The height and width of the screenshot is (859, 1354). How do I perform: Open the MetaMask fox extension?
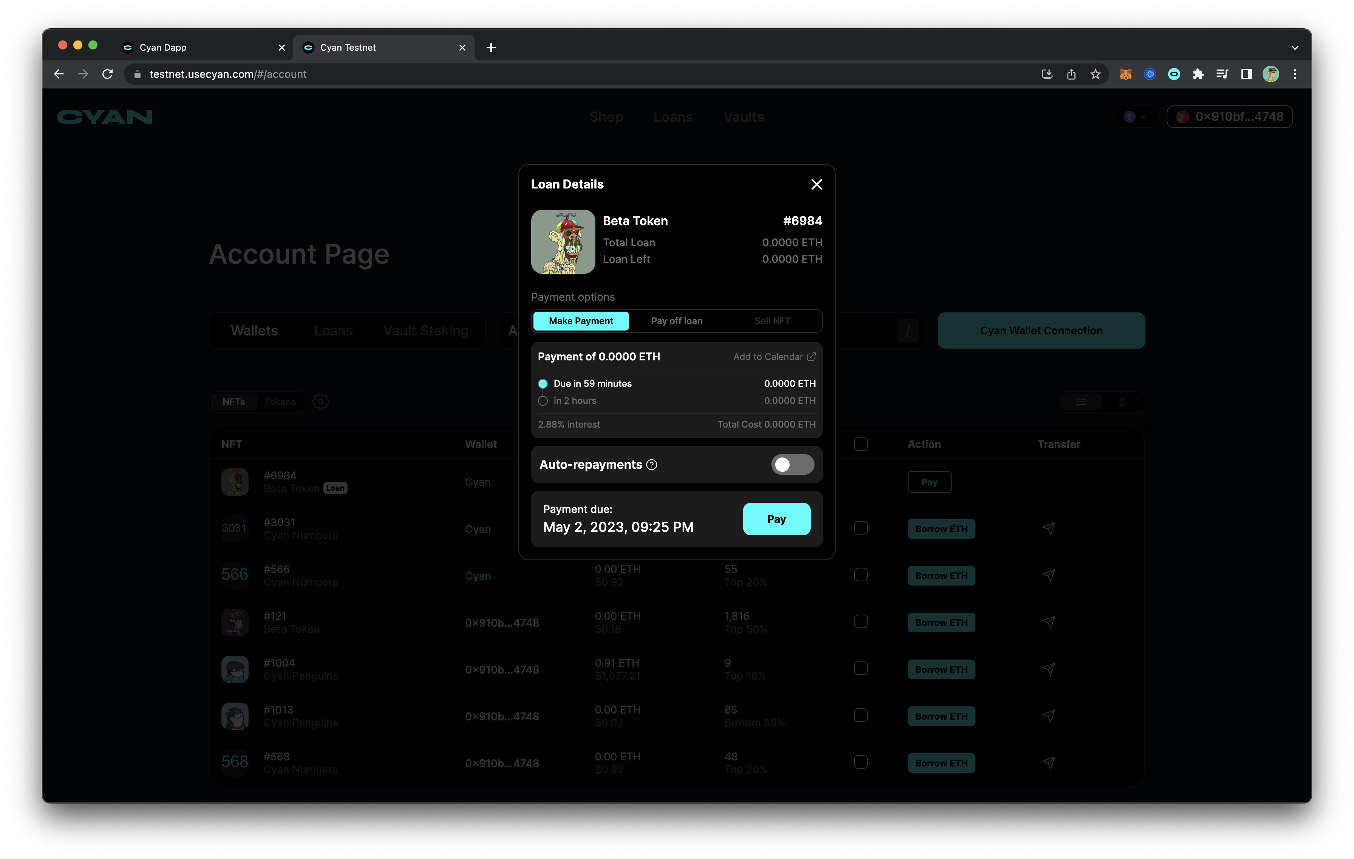coord(1125,74)
